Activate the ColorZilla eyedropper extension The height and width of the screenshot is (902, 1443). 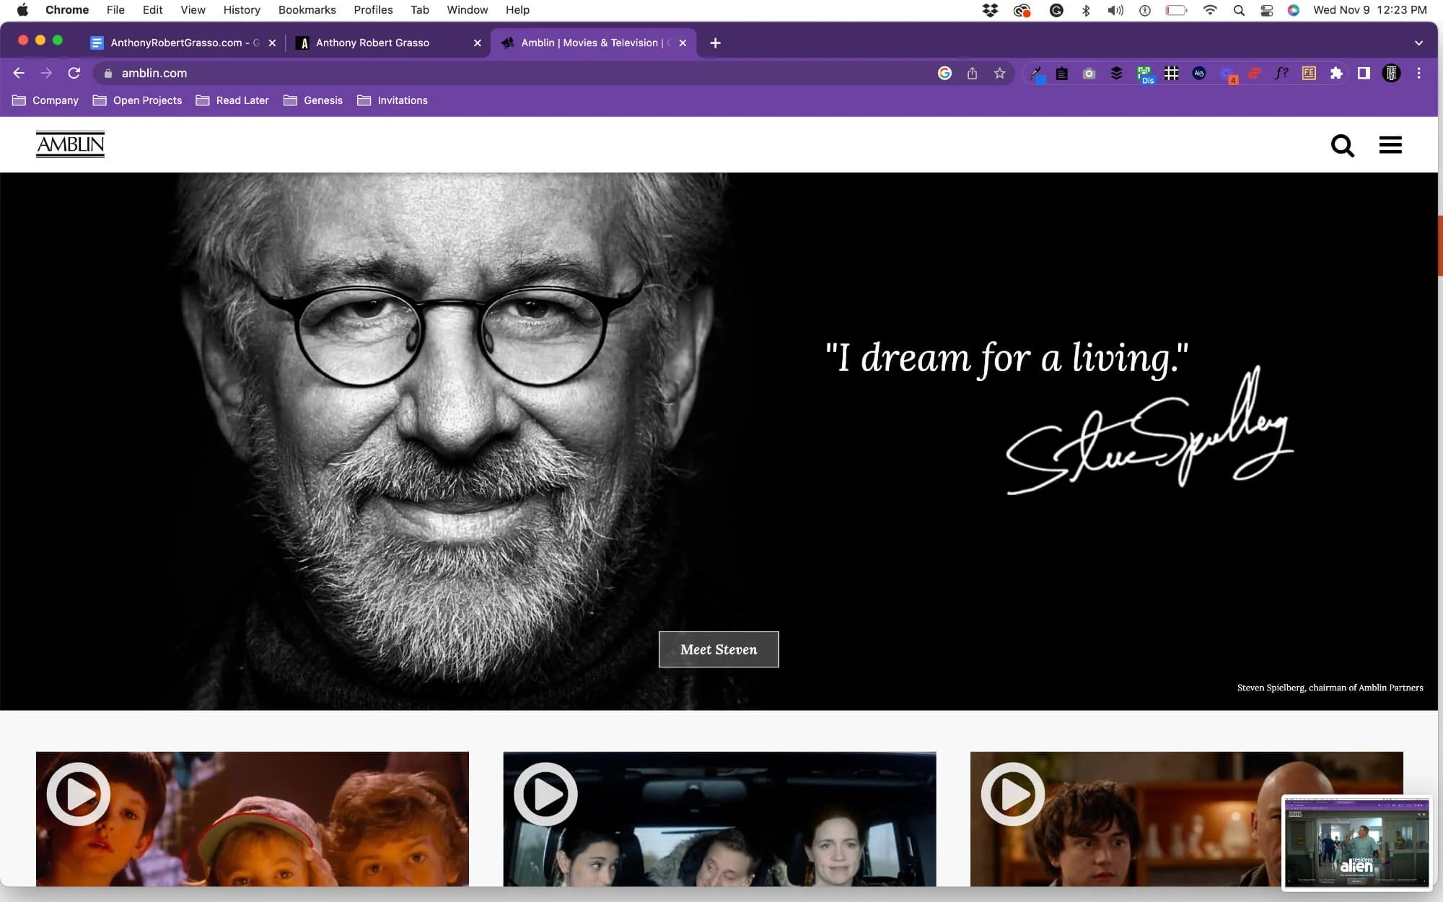1037,73
